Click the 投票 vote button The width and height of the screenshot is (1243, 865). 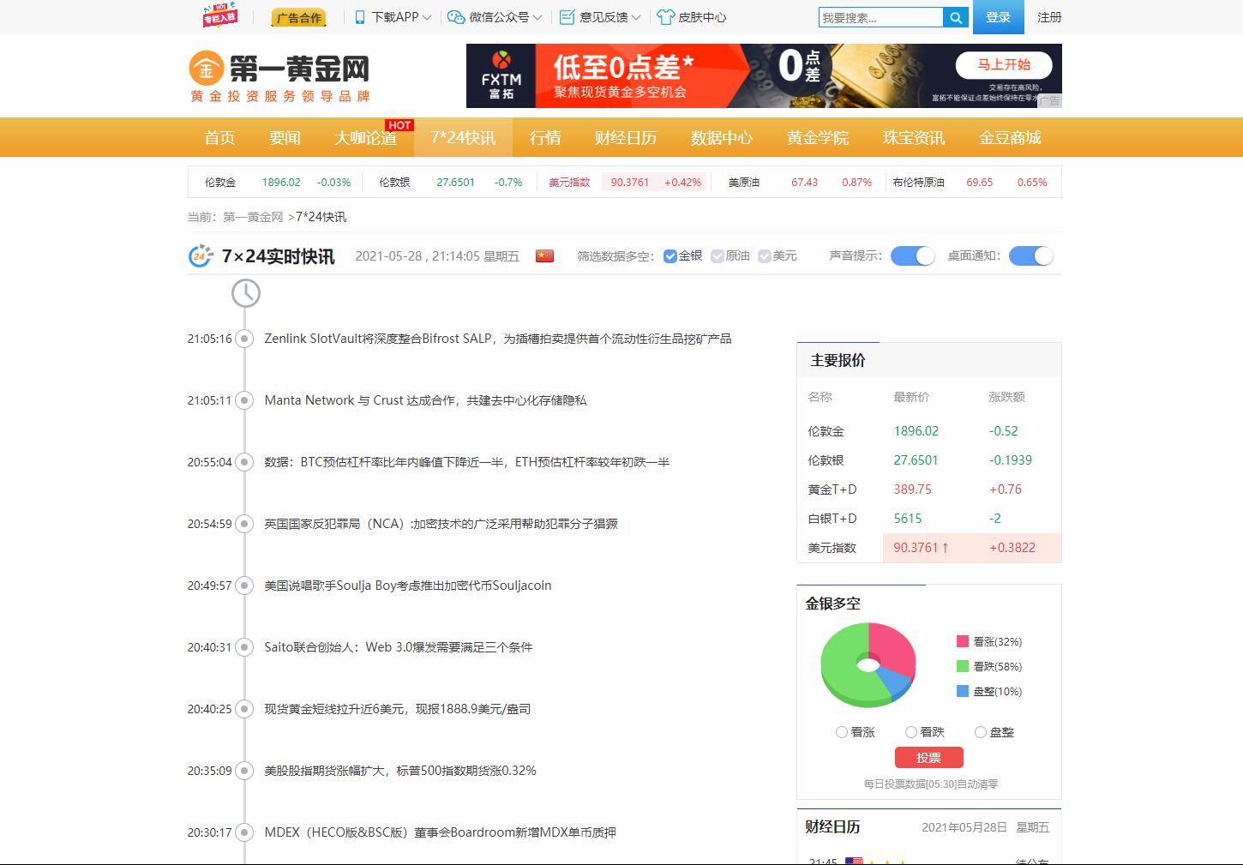coord(928,757)
